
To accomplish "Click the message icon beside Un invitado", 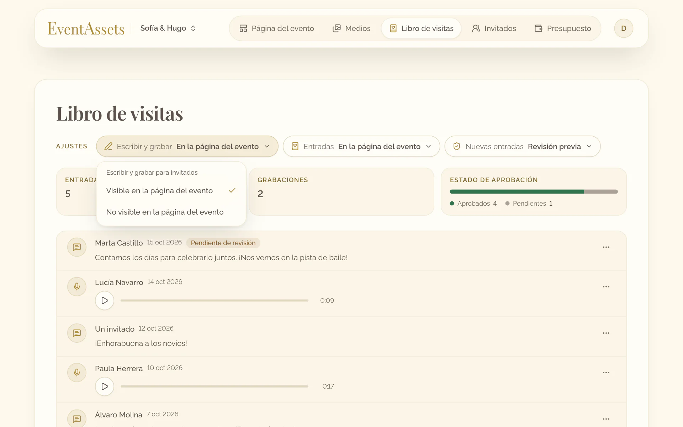I will [77, 333].
